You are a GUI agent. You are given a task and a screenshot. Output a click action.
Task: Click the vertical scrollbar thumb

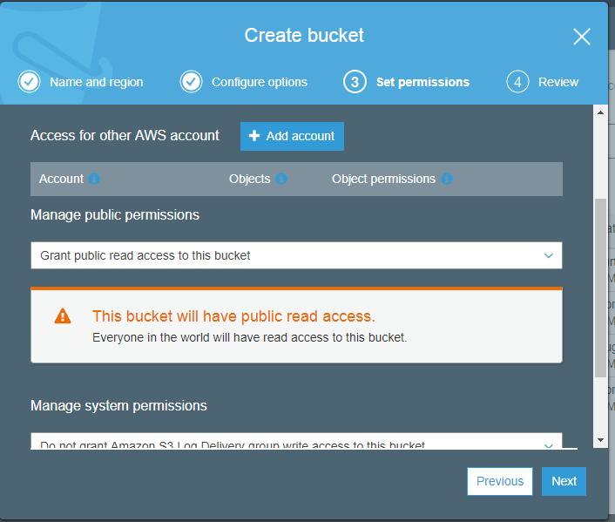[x=600, y=288]
